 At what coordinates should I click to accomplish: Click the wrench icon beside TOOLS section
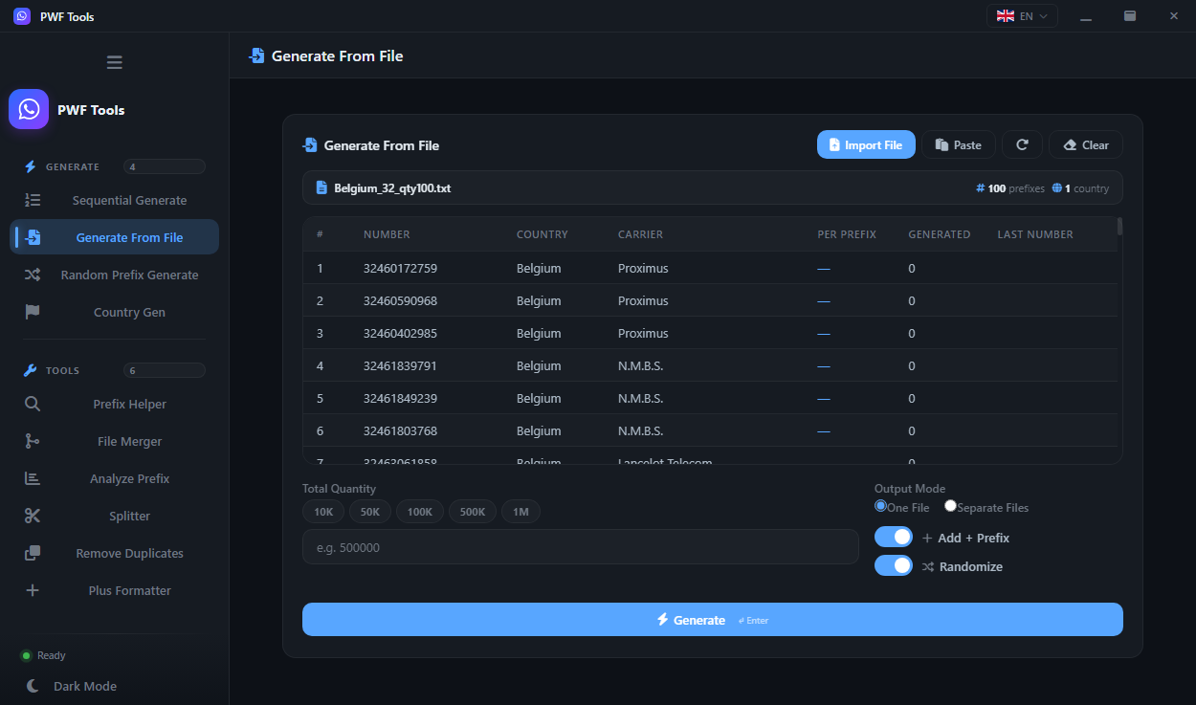30,370
